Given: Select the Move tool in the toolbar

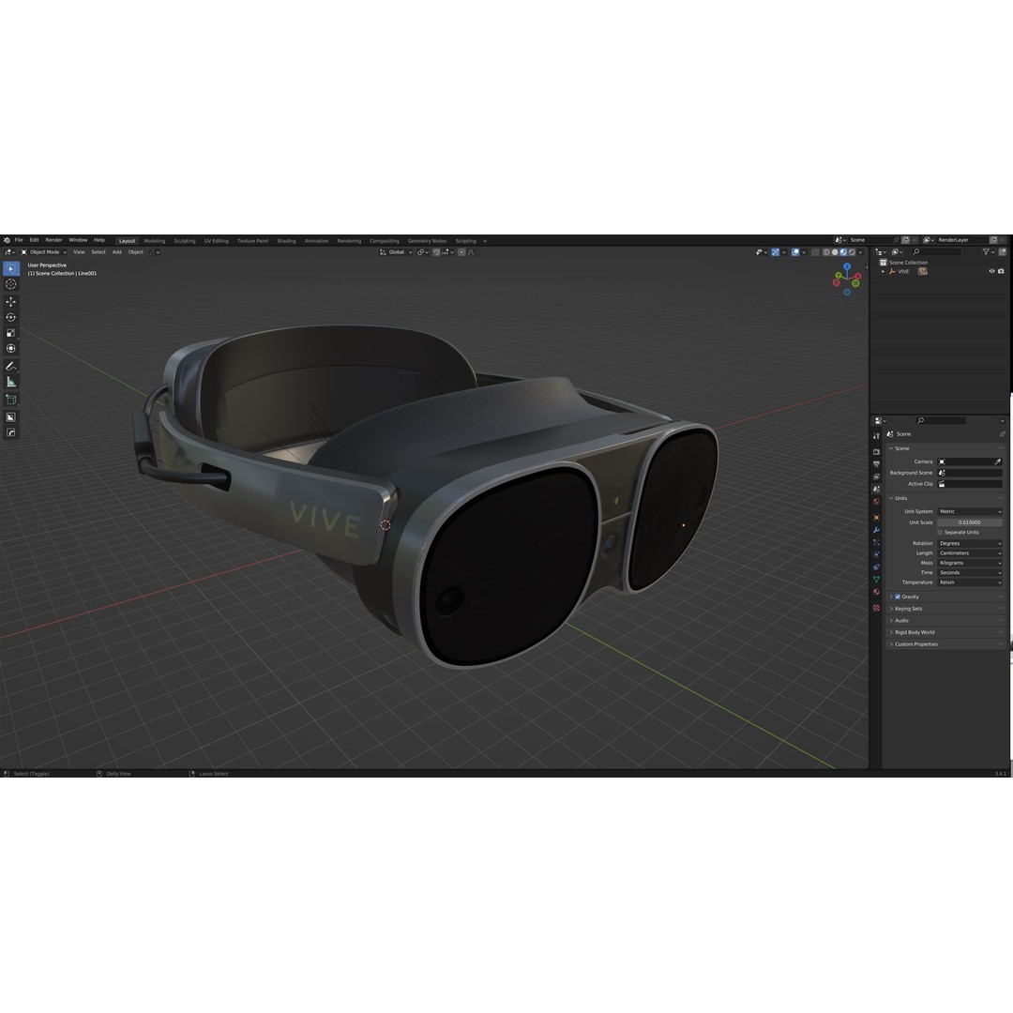Looking at the screenshot, I should (11, 299).
